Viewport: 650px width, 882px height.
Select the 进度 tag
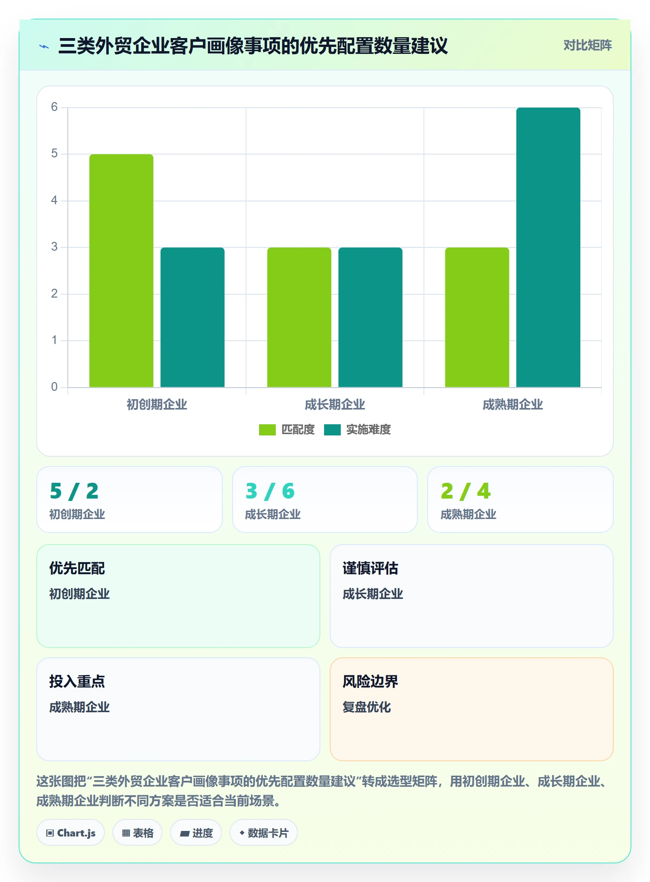click(x=196, y=833)
